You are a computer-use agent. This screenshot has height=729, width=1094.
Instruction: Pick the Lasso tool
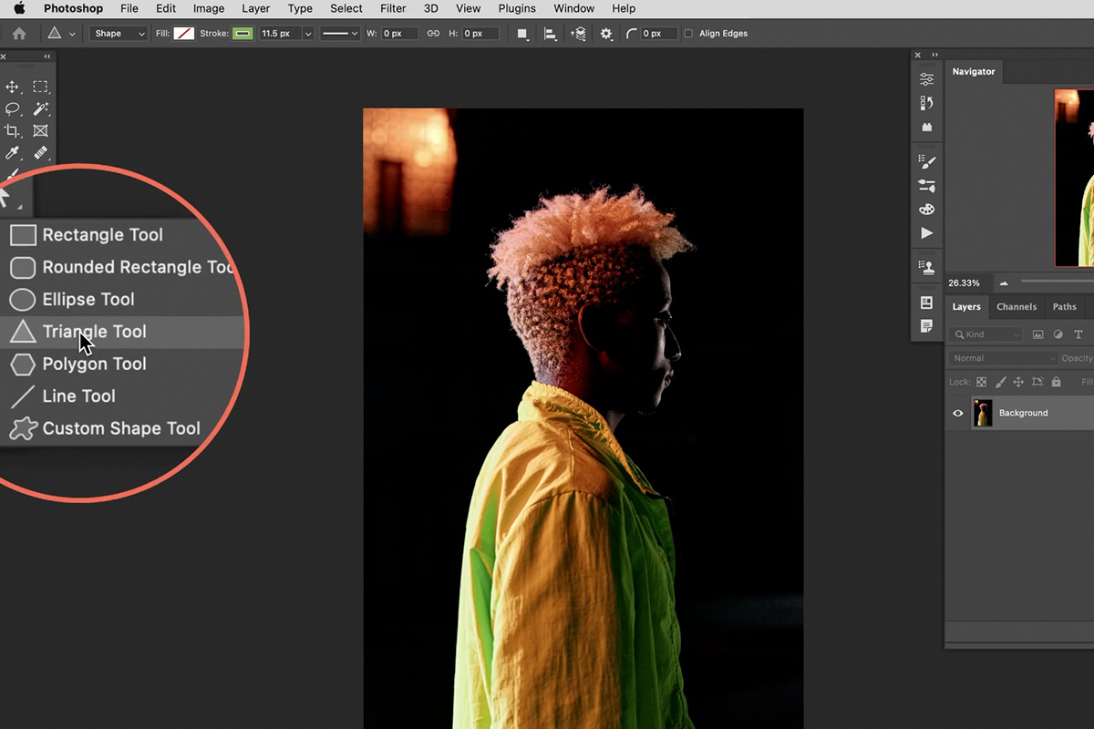pyautogui.click(x=13, y=108)
